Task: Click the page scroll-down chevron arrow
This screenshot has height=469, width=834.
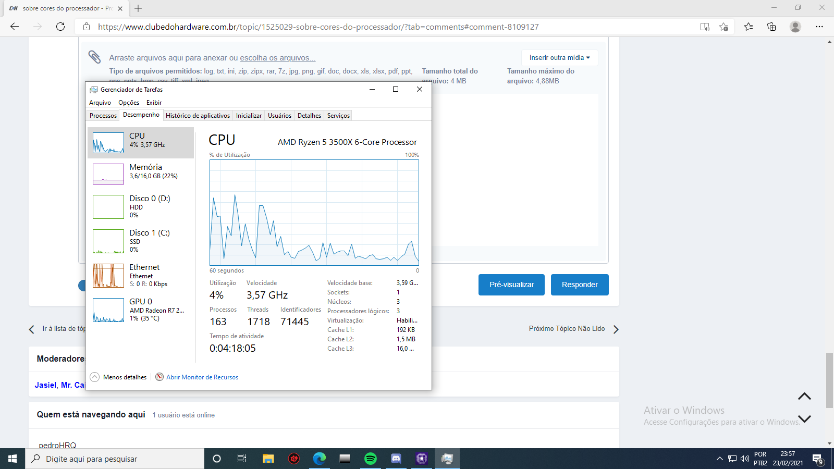Action: point(804,418)
